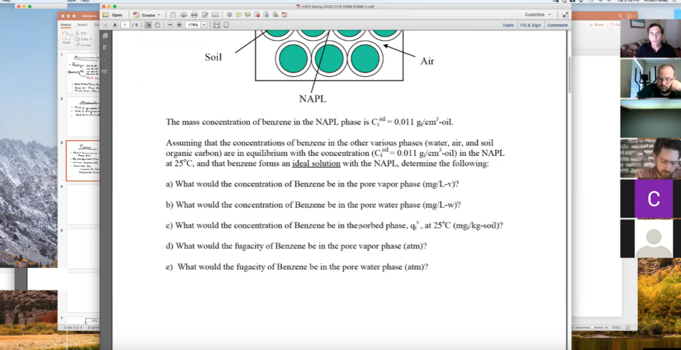Click the Spotlight search icon in menu bar
681x350 pixels.
pos(674,1)
